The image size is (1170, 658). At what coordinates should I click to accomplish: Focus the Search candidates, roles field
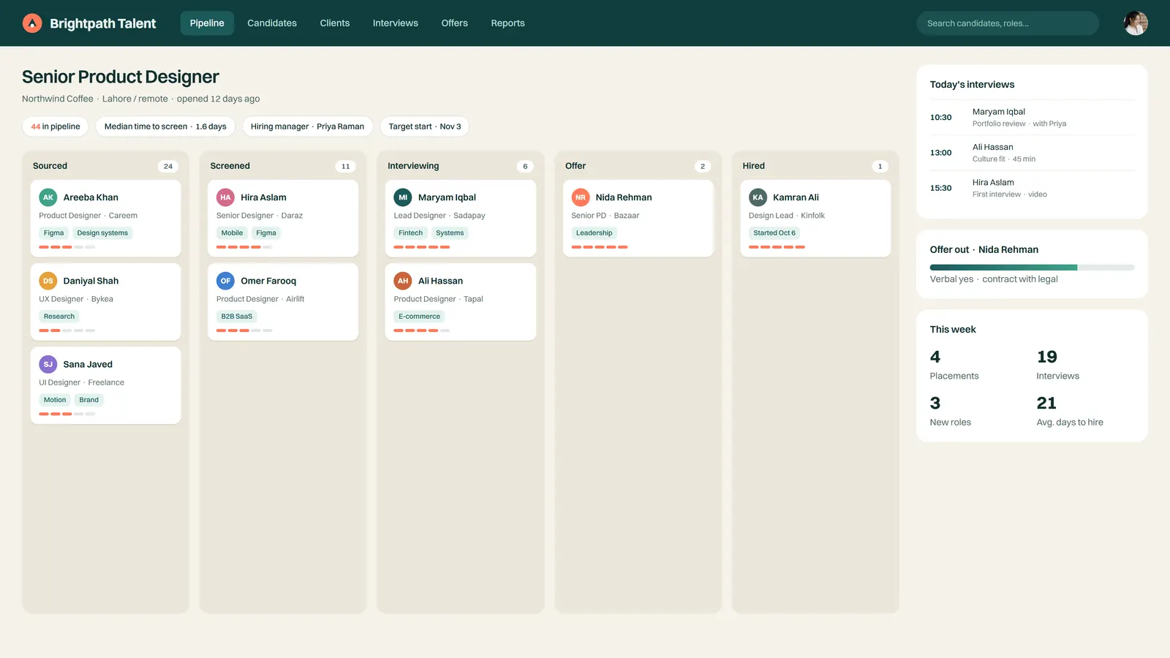click(1008, 23)
